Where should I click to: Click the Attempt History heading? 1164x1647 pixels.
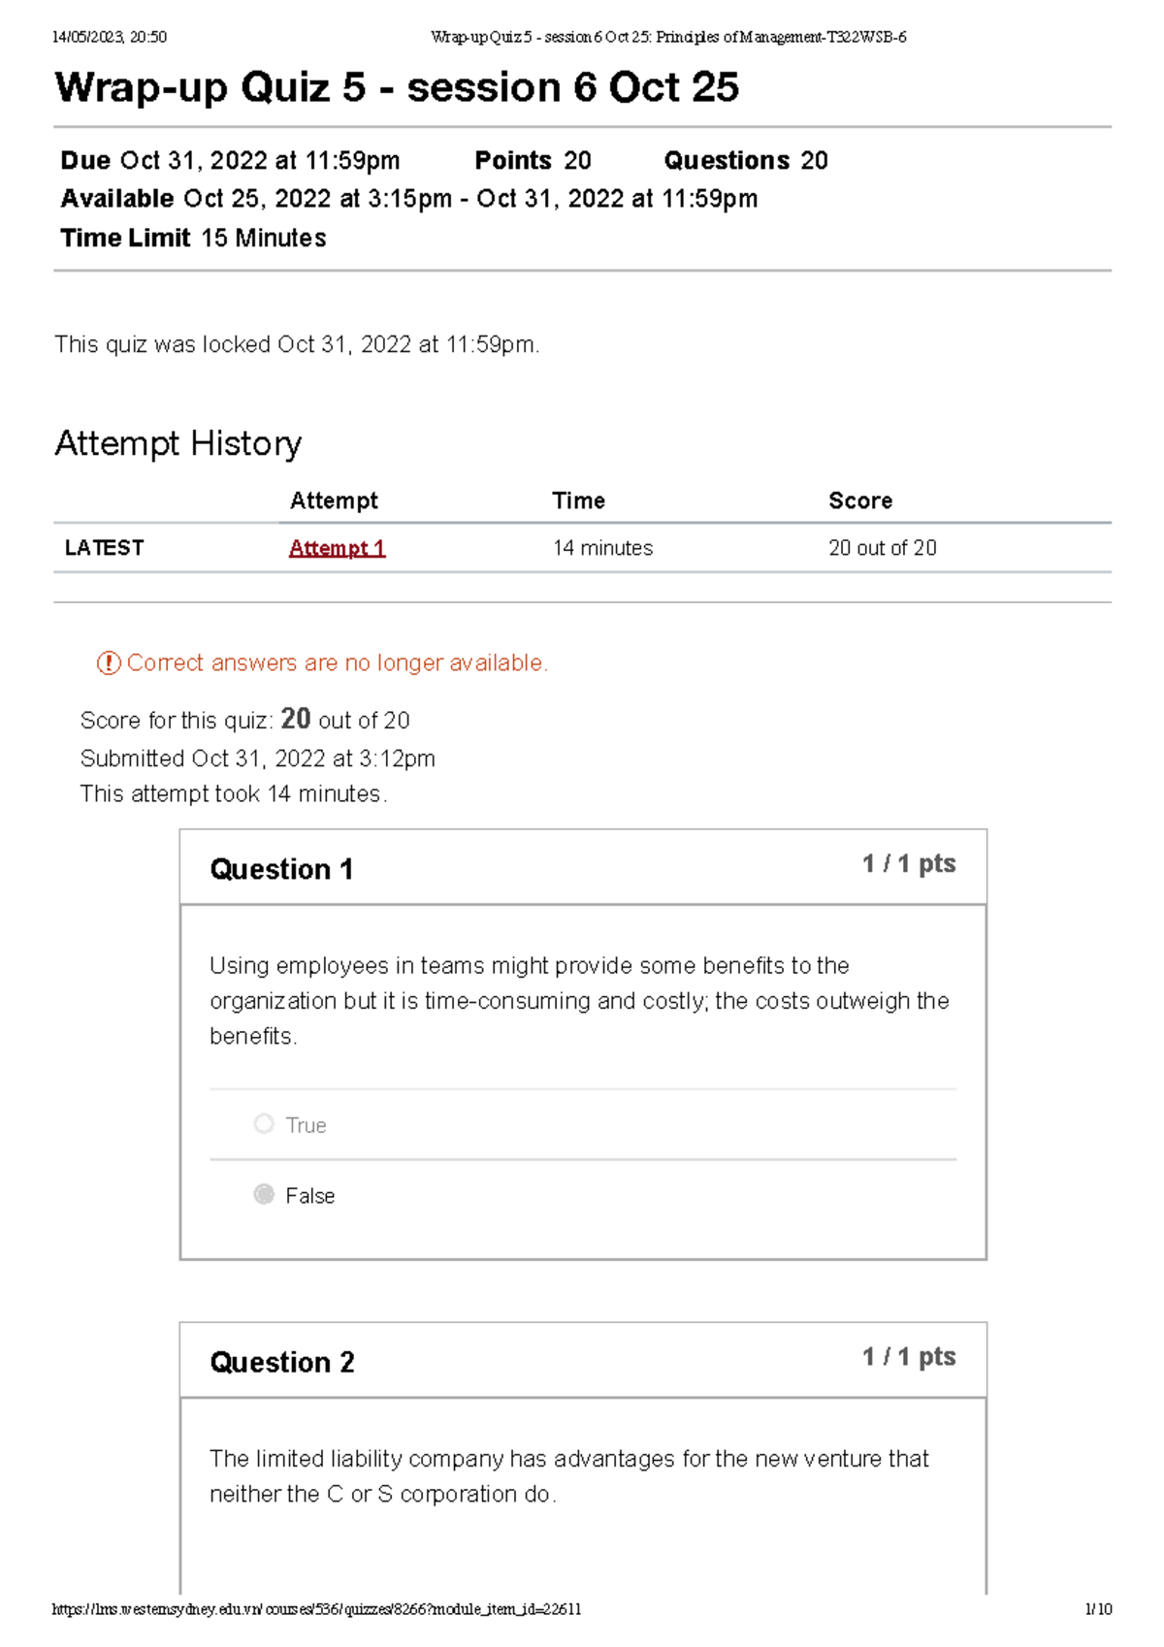tap(178, 443)
